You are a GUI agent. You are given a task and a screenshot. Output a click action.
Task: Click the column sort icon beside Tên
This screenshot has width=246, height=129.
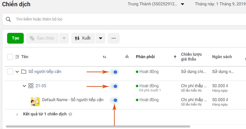pyautogui.click(x=17, y=57)
